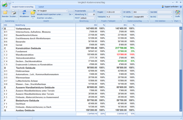
Task: Click the Beenden folder icon
Action: click(x=5, y=12)
